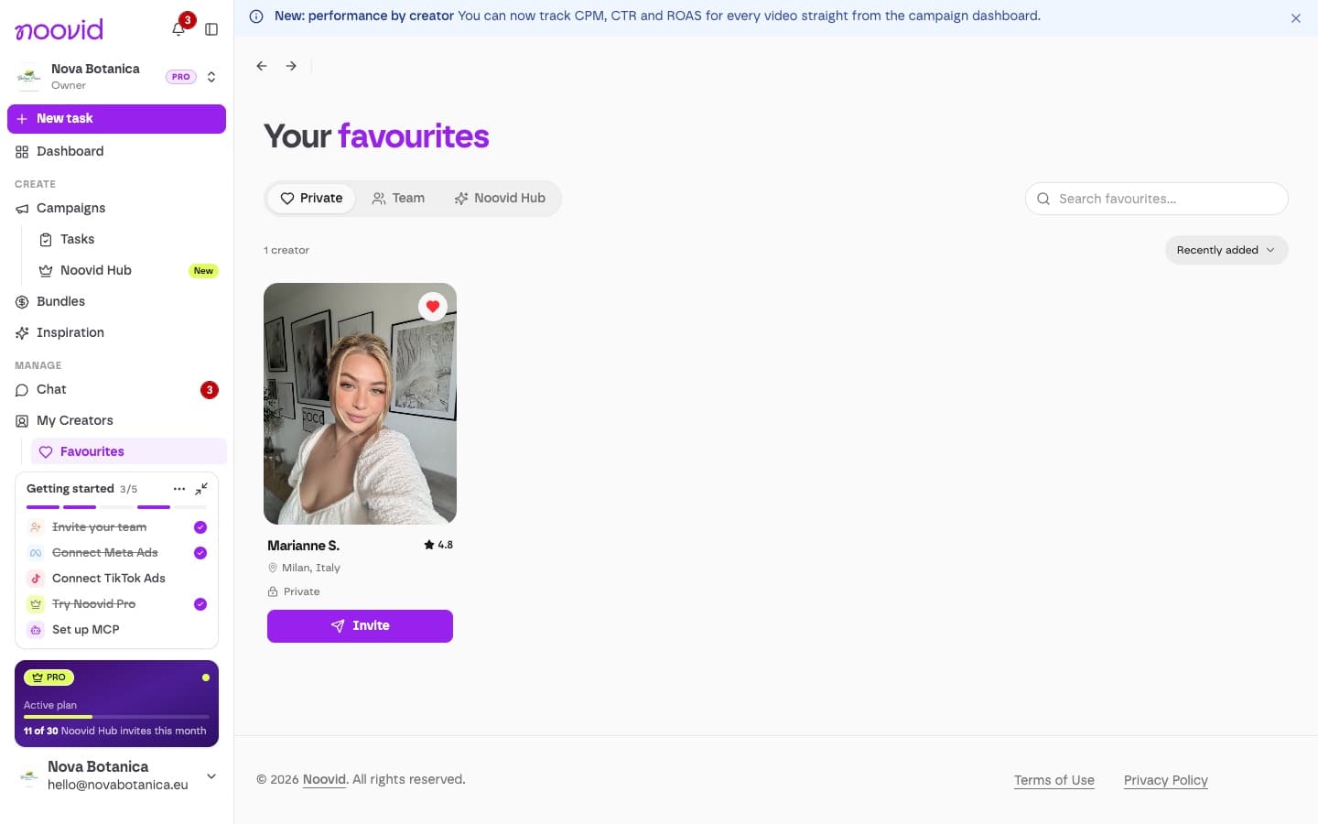Open Inspiration section
Screen dimensions: 1318x824
tap(116, 333)
